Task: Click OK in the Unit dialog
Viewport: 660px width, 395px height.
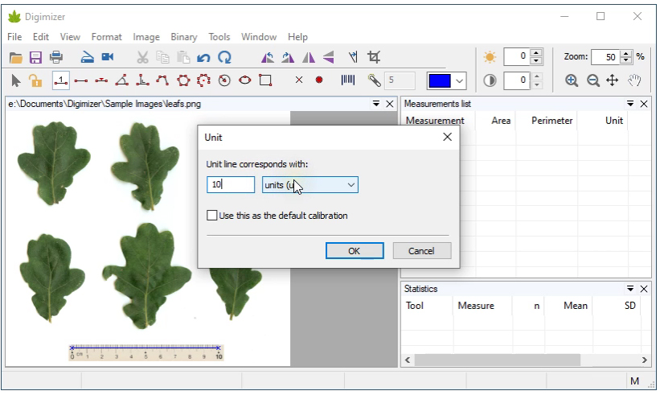Action: pos(354,251)
